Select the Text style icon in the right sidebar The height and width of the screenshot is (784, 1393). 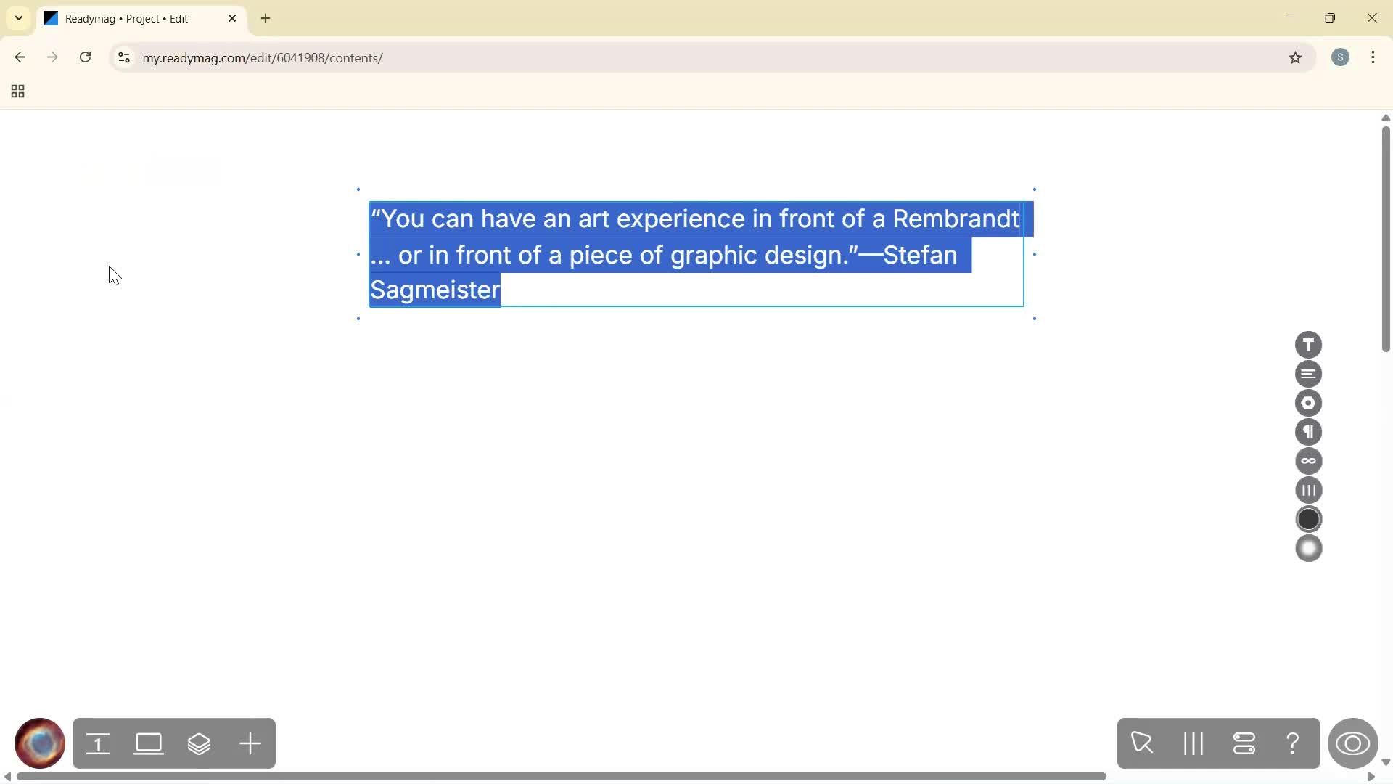[1309, 344]
